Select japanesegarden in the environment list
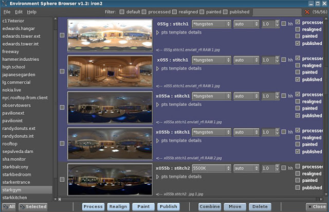 [x=19, y=75]
